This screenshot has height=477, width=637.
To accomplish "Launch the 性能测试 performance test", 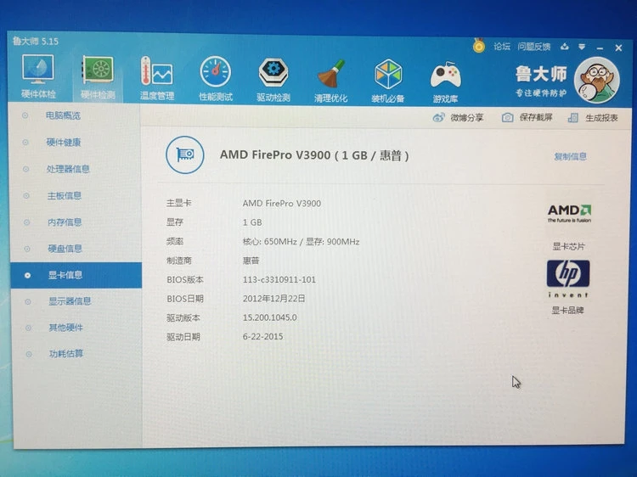I will (216, 79).
